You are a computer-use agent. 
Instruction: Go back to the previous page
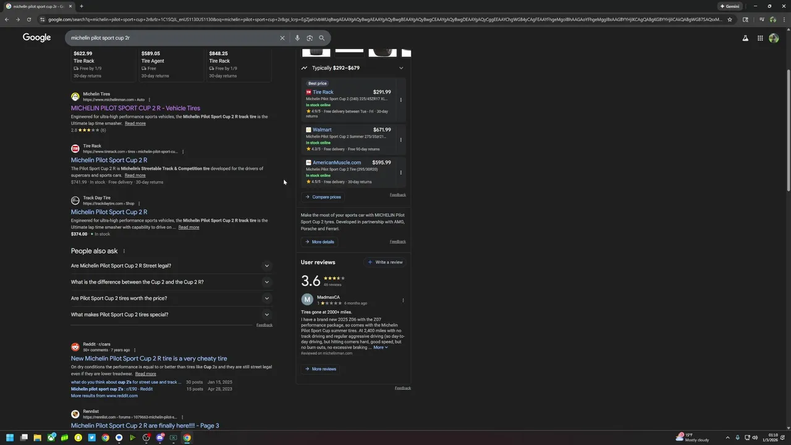pos(7,19)
